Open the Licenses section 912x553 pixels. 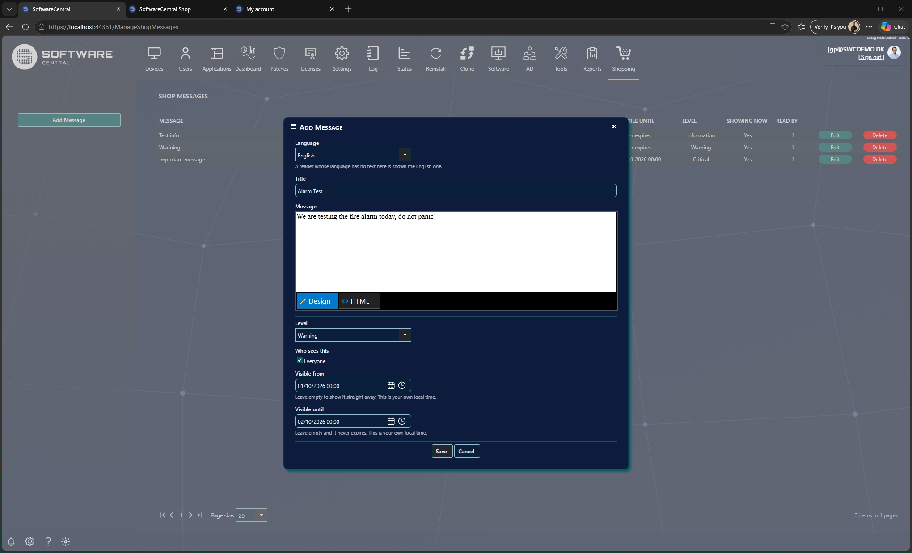[311, 59]
